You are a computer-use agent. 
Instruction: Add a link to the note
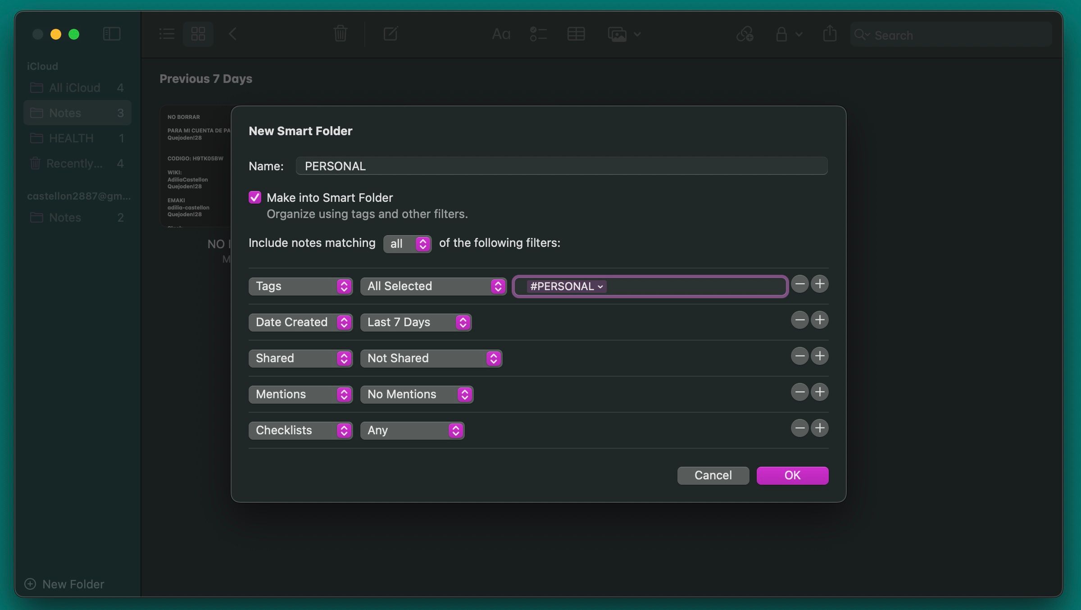tap(745, 34)
